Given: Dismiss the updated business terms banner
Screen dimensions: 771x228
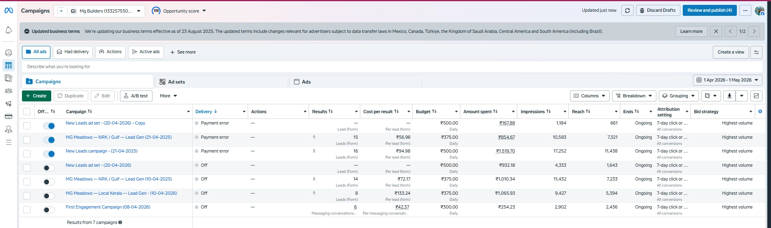Looking at the screenshot, I should coord(716,31).
